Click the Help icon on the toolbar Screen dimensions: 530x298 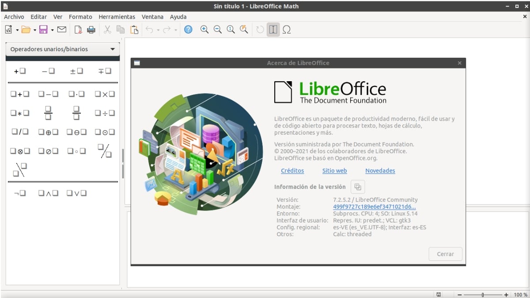[188, 30]
